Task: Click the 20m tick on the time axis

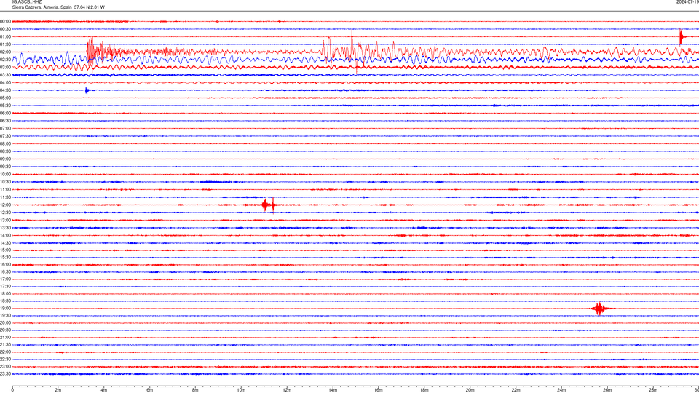Action: click(x=470, y=390)
